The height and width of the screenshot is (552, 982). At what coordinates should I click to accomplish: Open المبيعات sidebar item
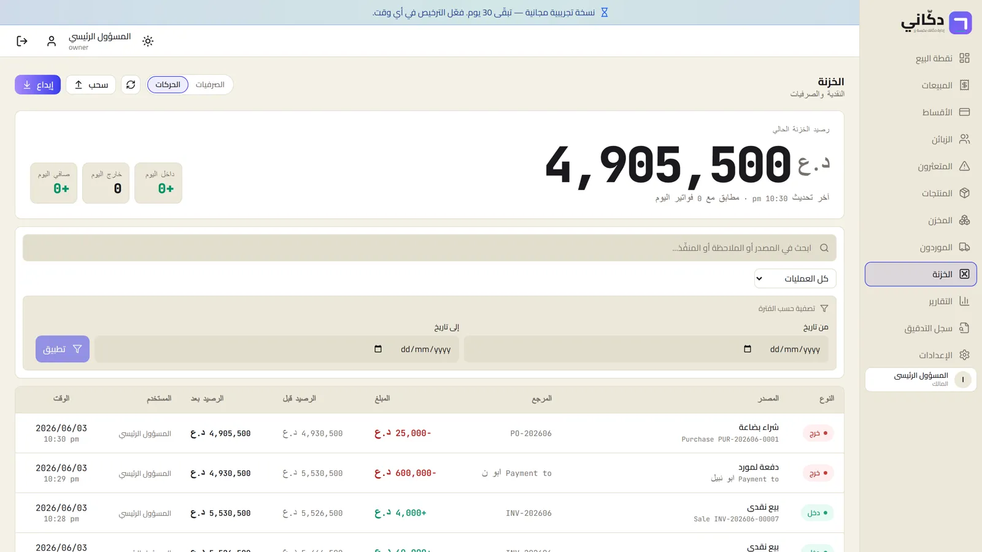[x=921, y=85]
